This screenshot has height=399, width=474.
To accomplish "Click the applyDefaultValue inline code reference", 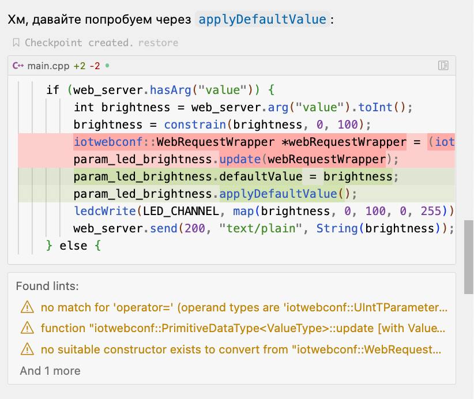I will coord(262,19).
